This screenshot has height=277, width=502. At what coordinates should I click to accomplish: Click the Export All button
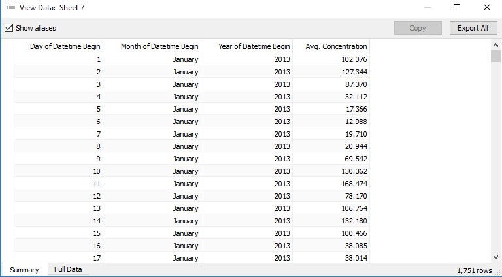pyautogui.click(x=473, y=28)
